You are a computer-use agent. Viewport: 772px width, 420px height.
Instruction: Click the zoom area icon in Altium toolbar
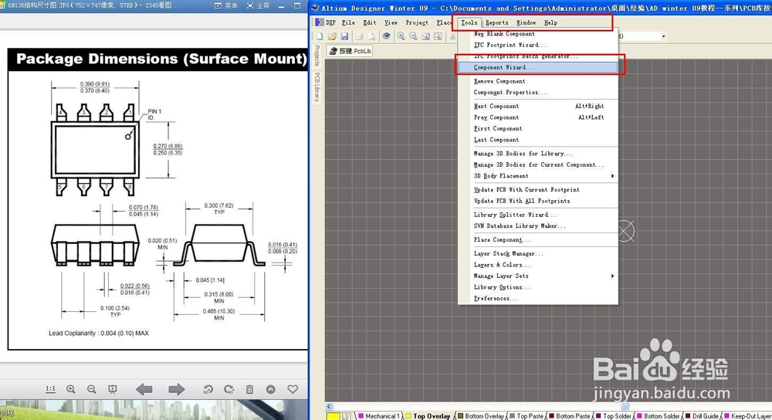point(438,36)
